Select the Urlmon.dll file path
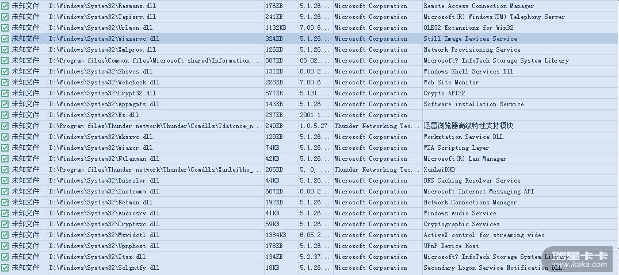Viewport: 619px width, 275px height. 101,28
